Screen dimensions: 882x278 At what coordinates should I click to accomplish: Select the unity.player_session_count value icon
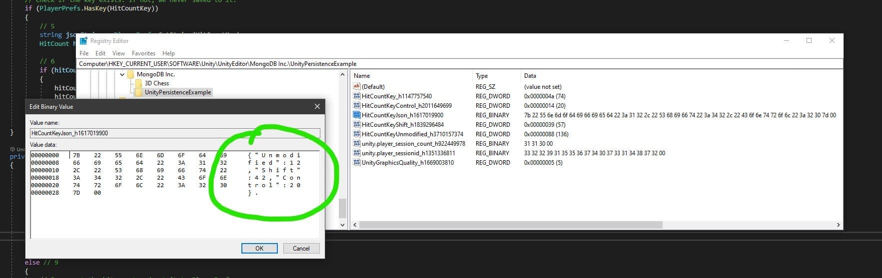356,144
